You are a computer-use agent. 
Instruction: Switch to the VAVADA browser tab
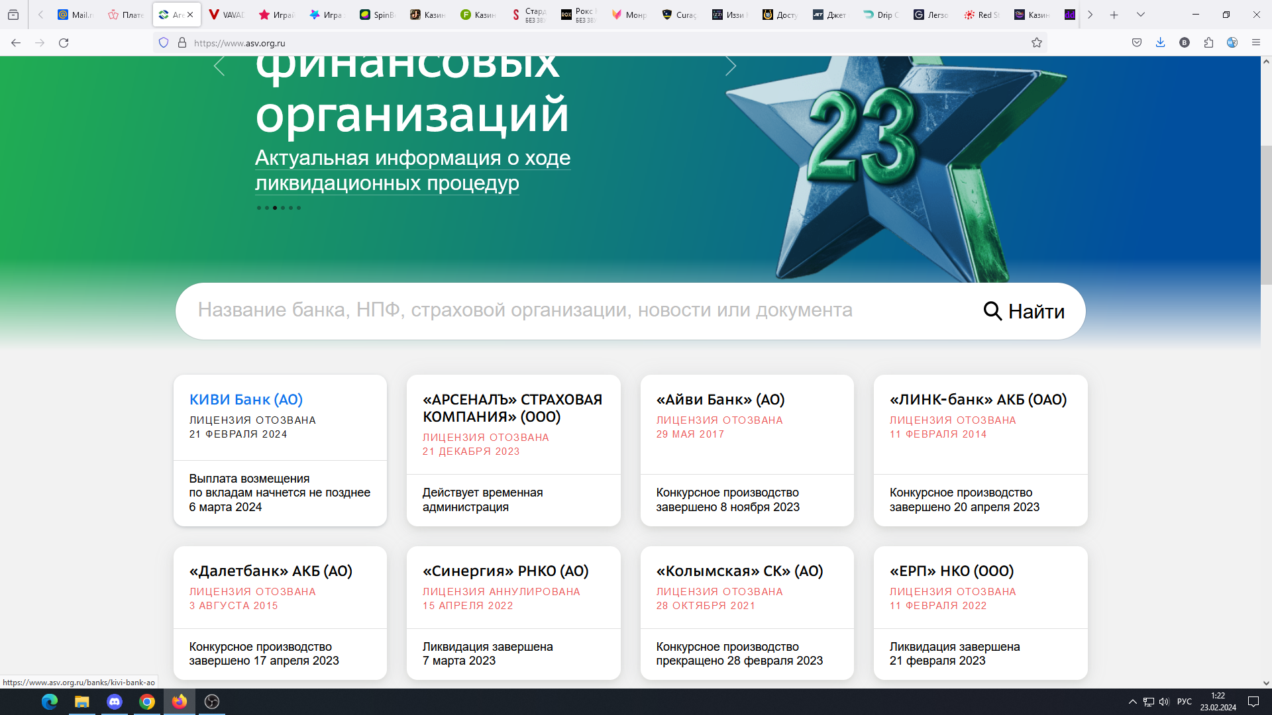tap(226, 15)
